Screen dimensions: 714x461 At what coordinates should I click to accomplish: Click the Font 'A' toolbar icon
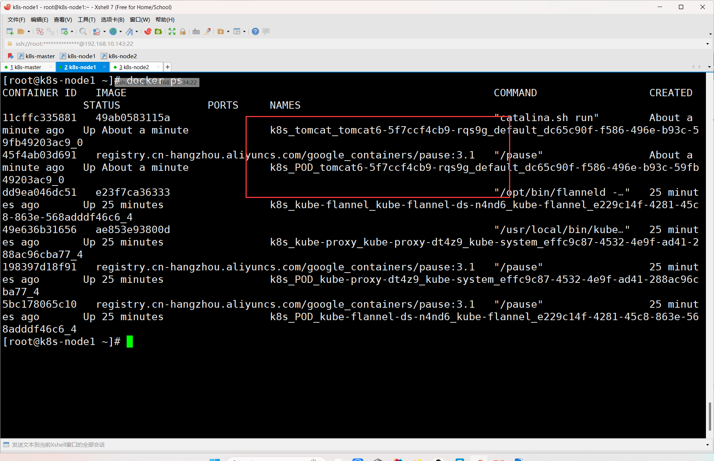click(129, 31)
